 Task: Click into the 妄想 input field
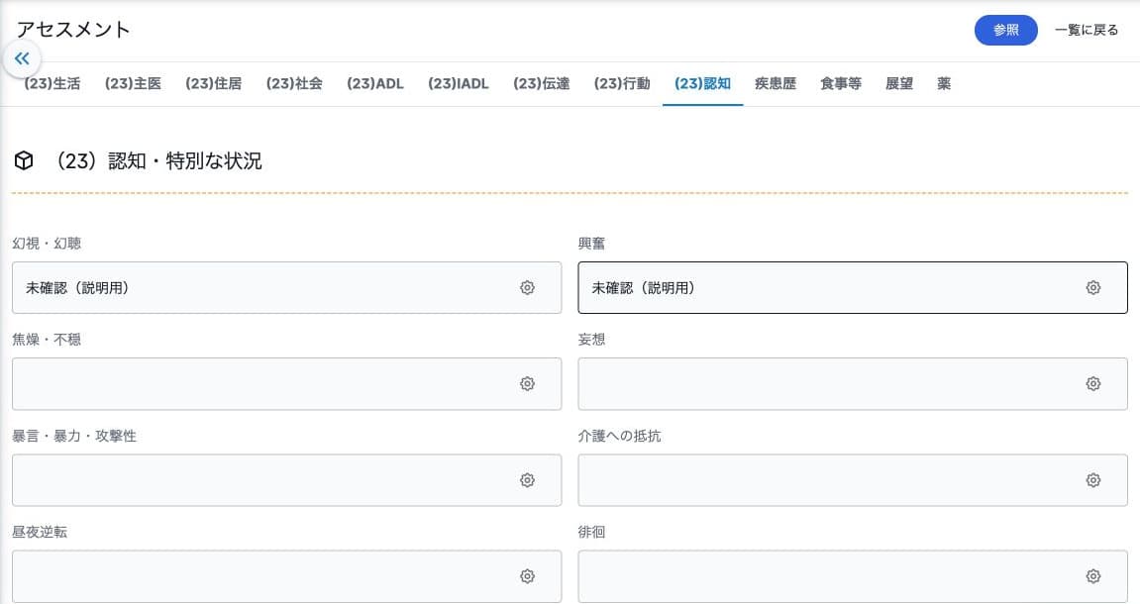pos(853,384)
